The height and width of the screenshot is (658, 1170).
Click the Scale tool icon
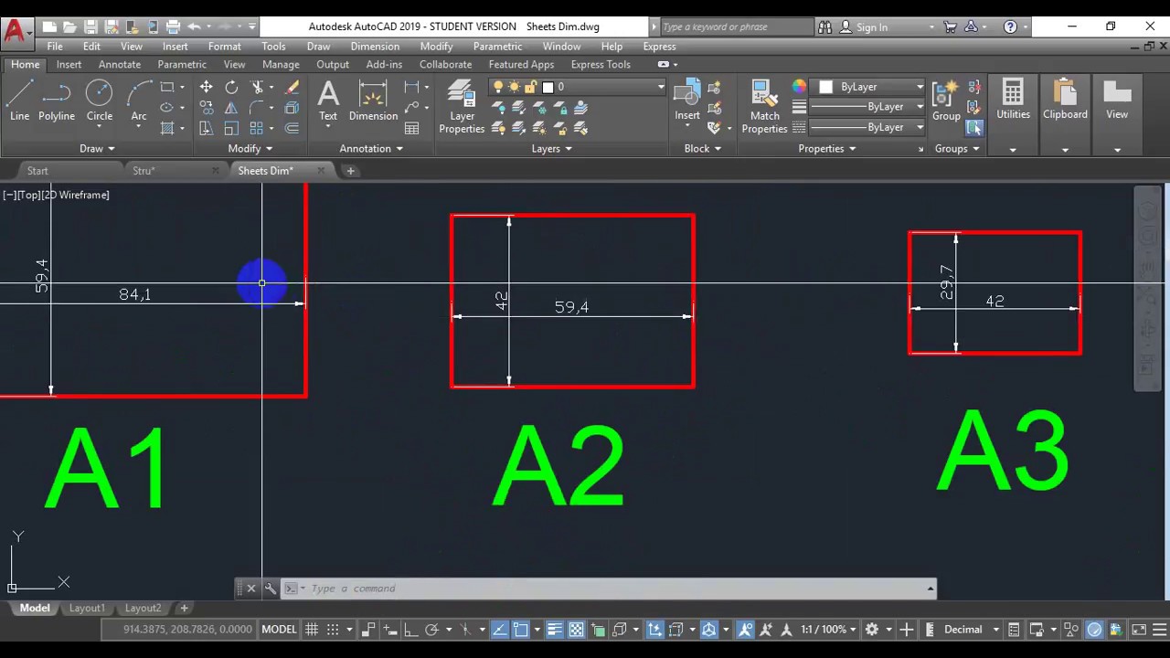[x=231, y=129]
